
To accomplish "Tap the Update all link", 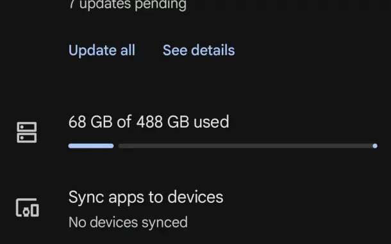I will pos(102,50).
